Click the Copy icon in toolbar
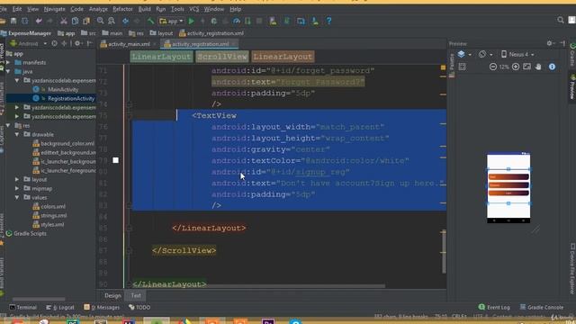 (x=75, y=22)
